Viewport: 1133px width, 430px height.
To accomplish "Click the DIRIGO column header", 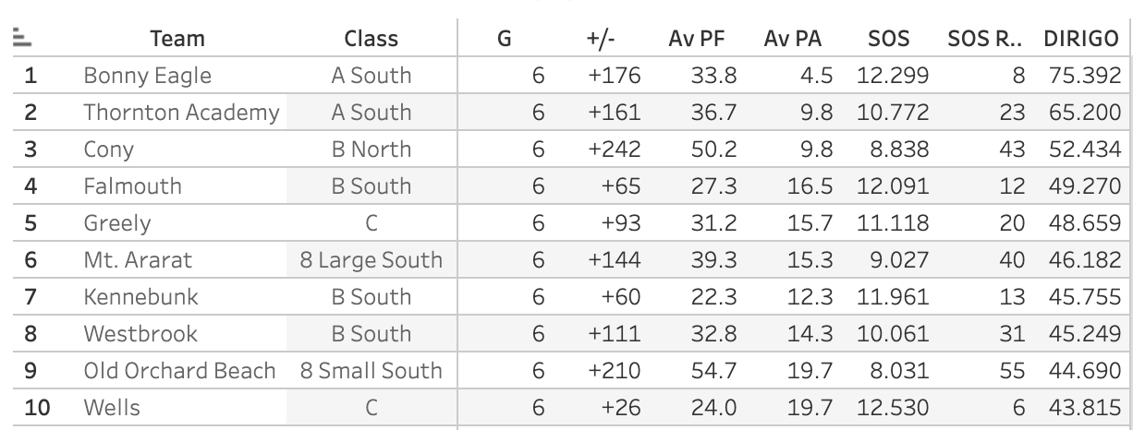I will pos(1081,39).
